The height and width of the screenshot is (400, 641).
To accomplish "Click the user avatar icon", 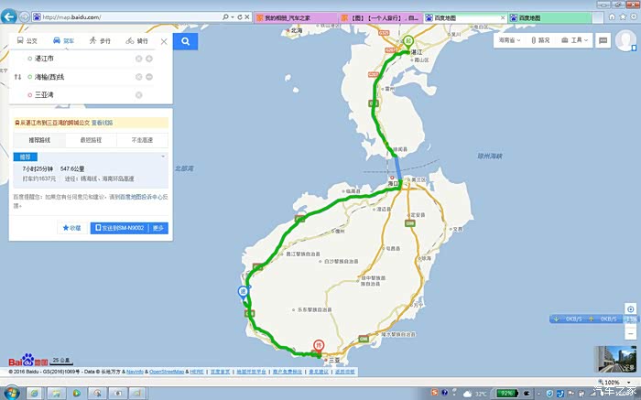I will pos(626,41).
